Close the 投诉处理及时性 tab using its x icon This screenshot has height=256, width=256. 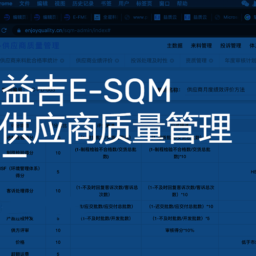click(x=172, y=60)
